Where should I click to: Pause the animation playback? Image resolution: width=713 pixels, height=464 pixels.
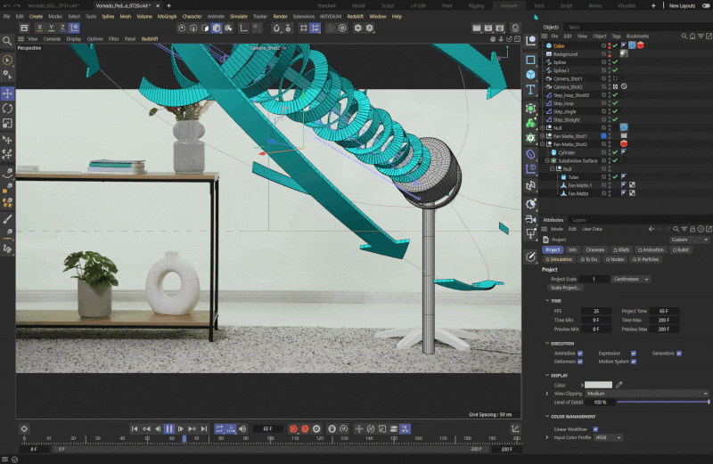click(169, 428)
